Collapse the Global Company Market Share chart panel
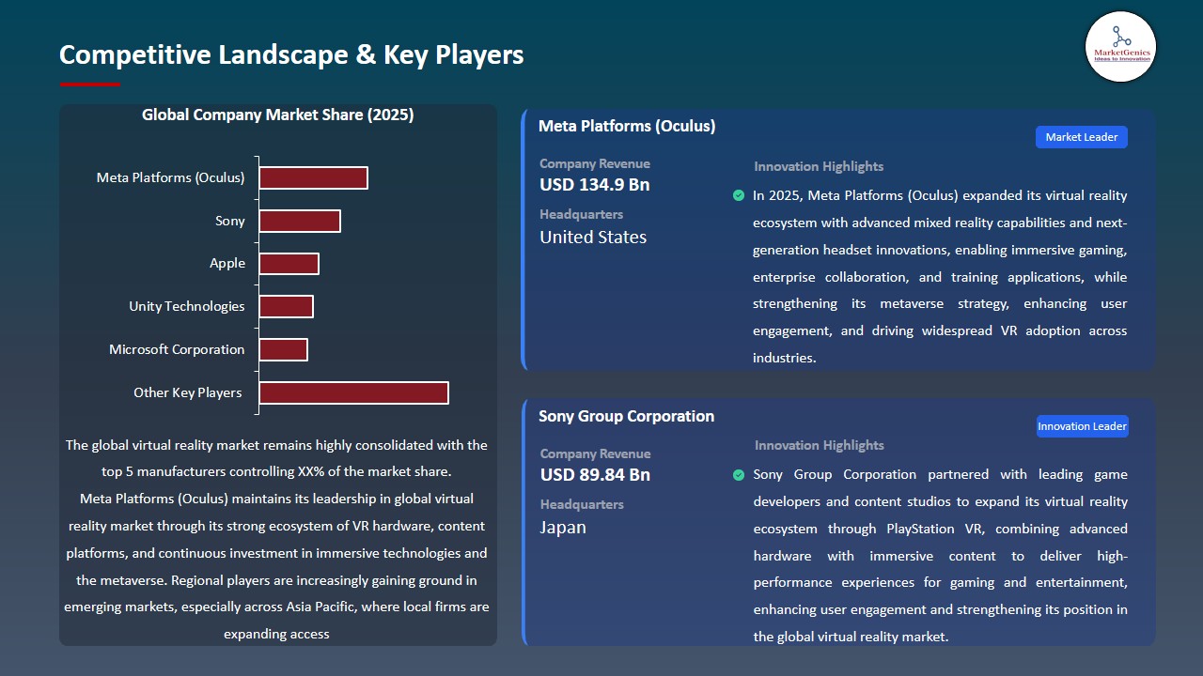1203x676 pixels. coord(277,115)
